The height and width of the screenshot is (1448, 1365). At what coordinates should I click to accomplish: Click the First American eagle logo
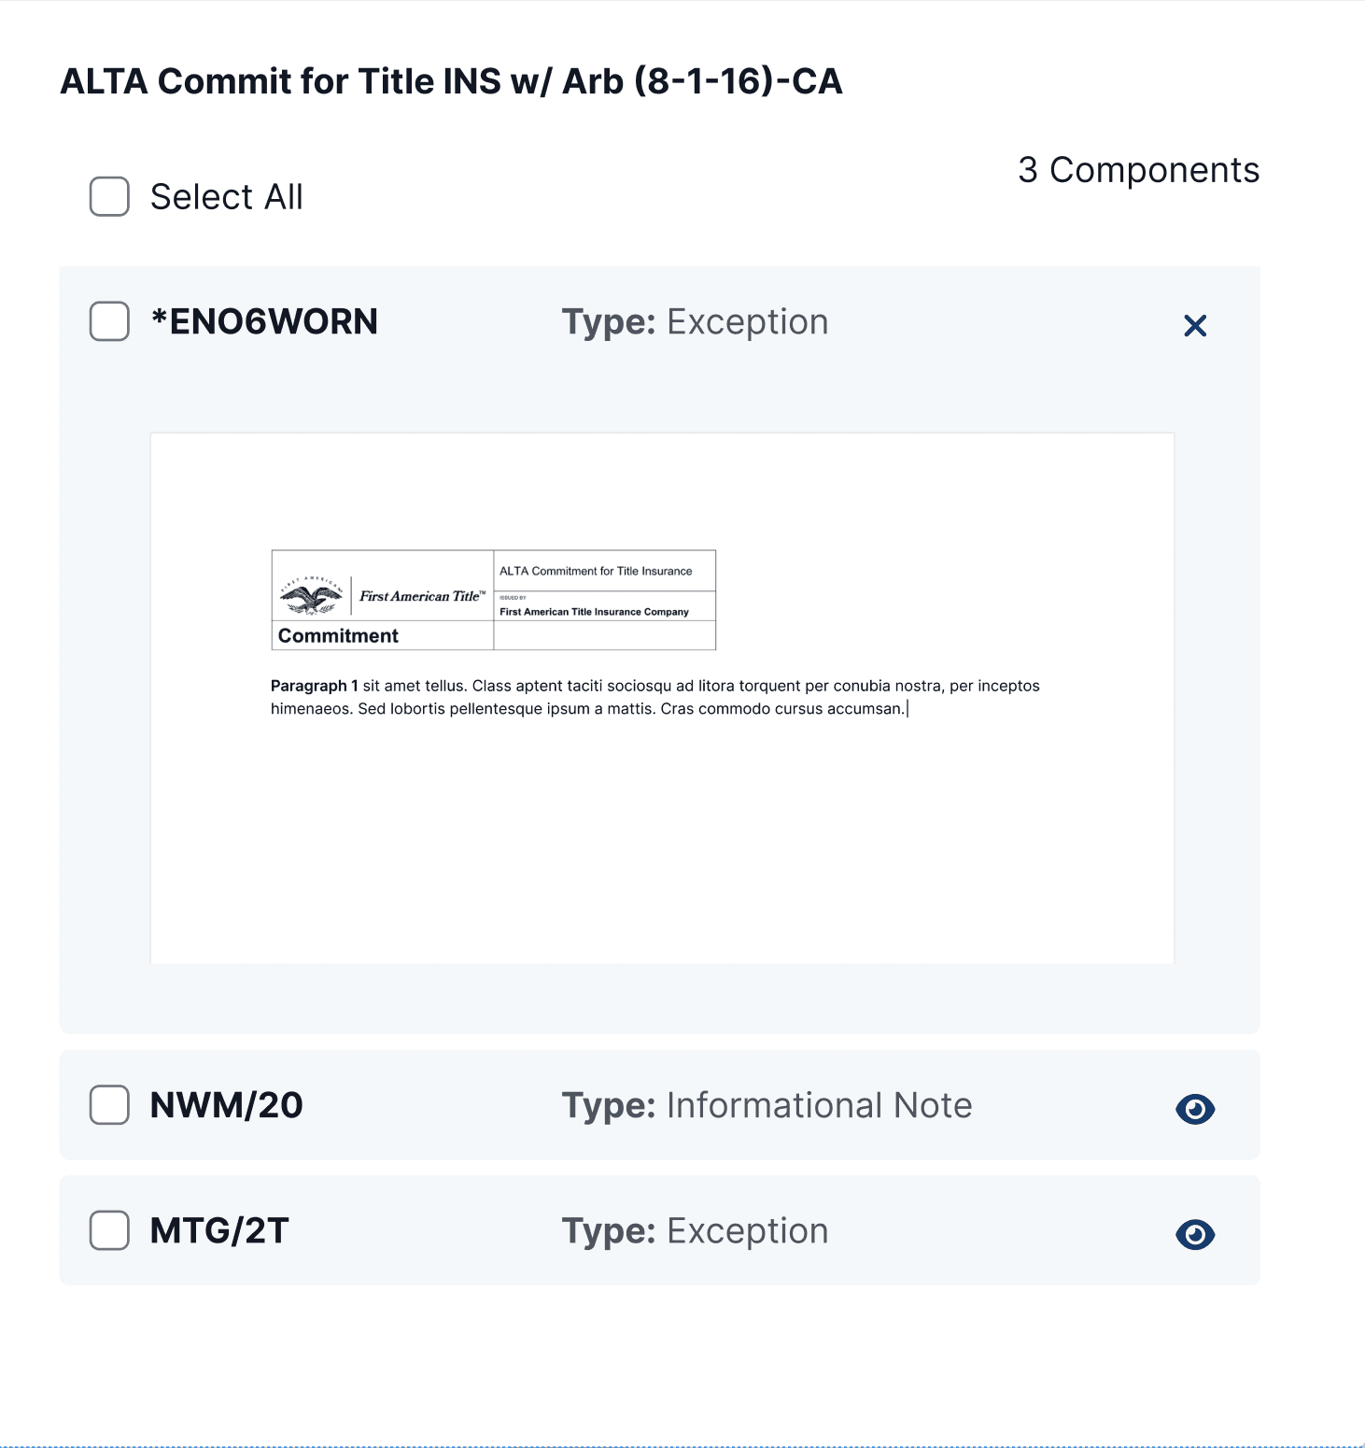pyautogui.click(x=311, y=596)
